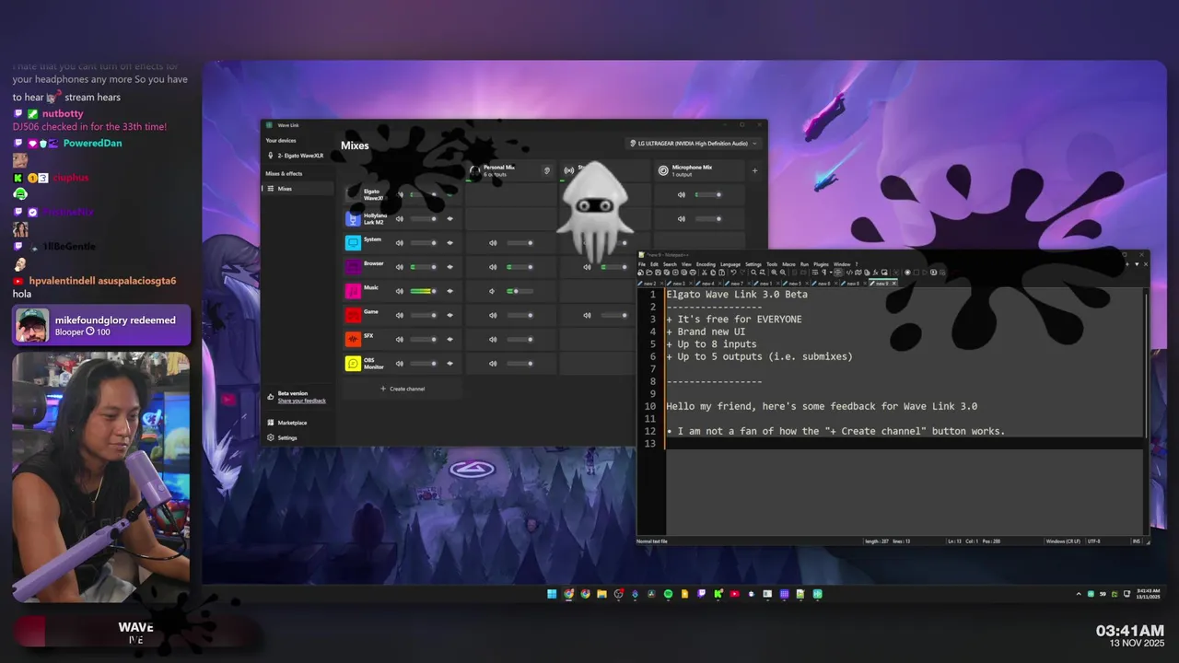Click the Open file icon in Notepad++ toolbar
This screenshot has width=1179, height=663.
coord(649,273)
